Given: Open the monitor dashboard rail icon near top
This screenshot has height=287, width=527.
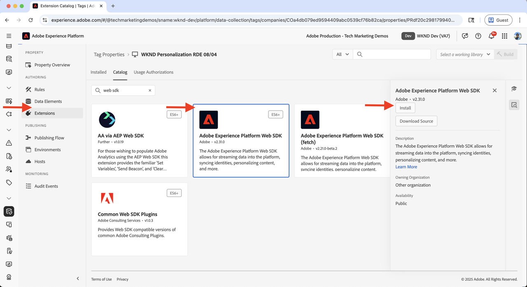Looking at the screenshot, I should click(x=9, y=72).
